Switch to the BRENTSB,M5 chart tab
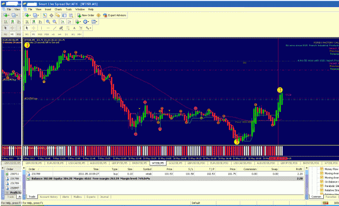The image size is (339, 206). 139,163
